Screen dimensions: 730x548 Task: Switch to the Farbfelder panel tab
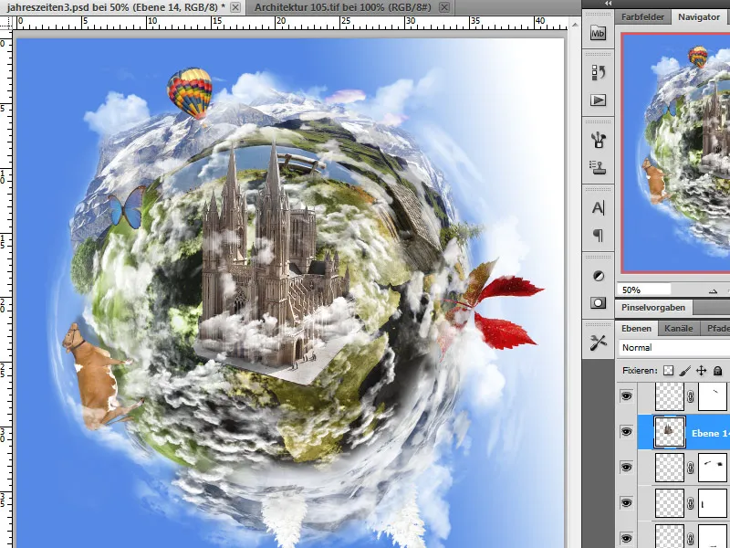click(642, 16)
